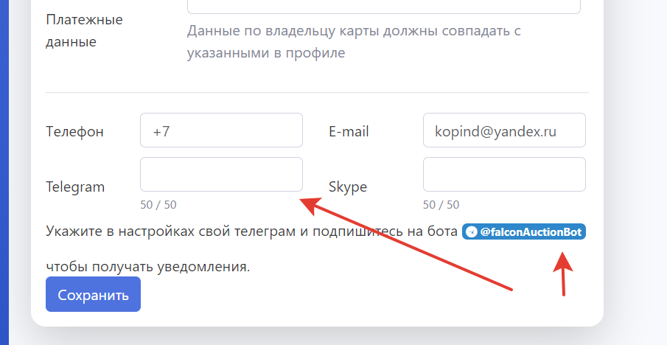This screenshot has width=667, height=345.
Task: Click the divider line above the contact fields
Action: click(x=317, y=93)
